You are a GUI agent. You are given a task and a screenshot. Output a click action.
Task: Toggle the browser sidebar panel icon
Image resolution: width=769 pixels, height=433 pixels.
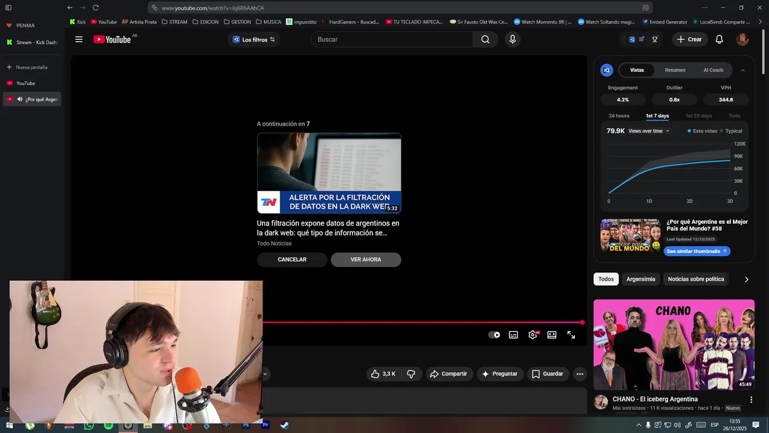pos(8,8)
